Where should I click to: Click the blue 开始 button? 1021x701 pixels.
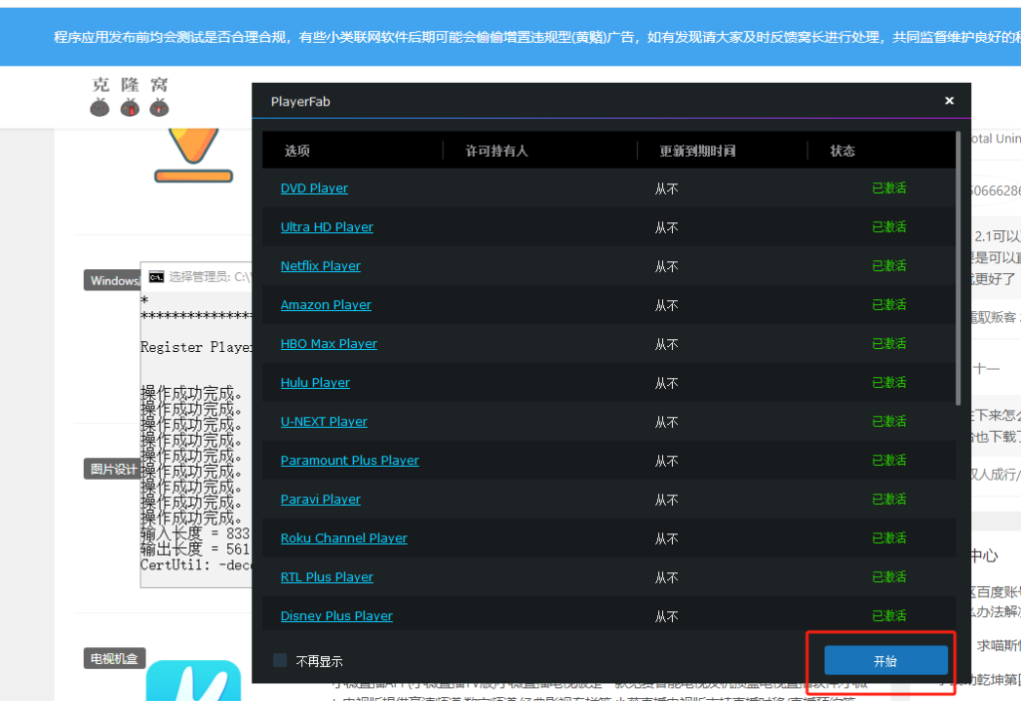(885, 660)
